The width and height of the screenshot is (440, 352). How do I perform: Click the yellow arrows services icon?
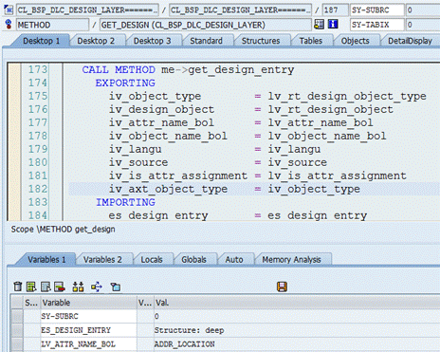[x=97, y=287]
